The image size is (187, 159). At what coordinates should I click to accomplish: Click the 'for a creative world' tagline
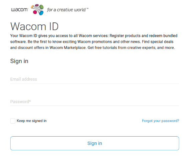[66, 10]
